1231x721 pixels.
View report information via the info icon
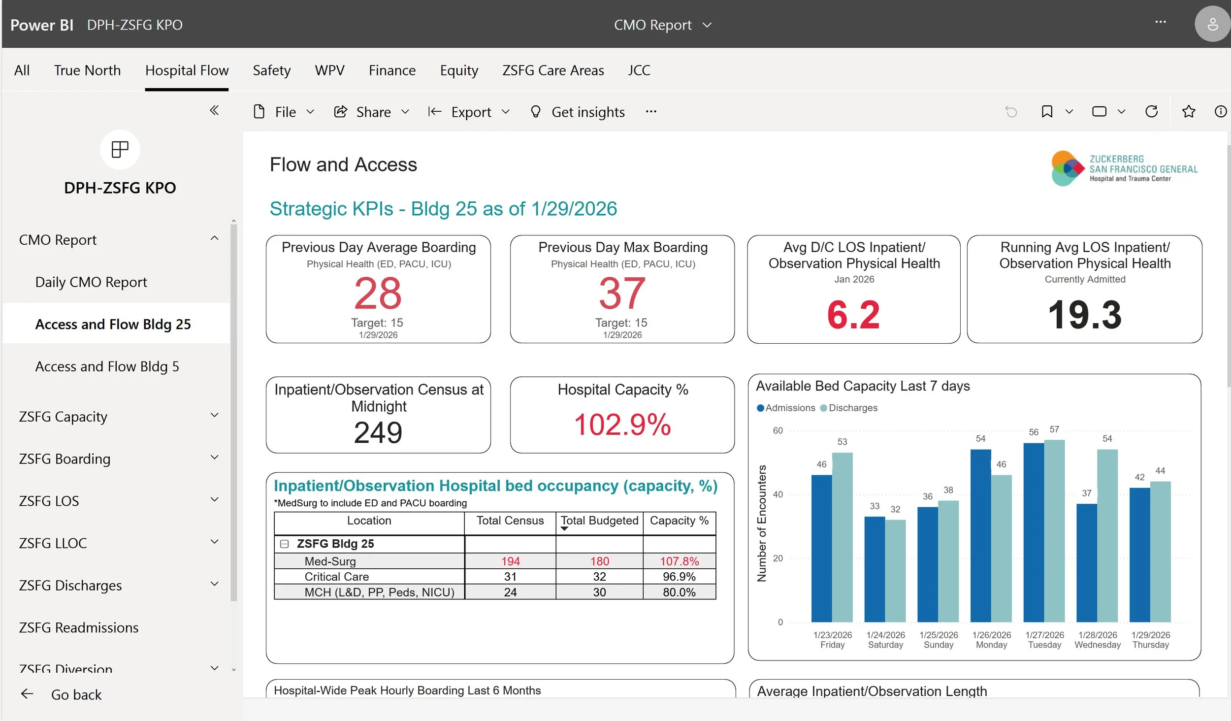point(1221,111)
